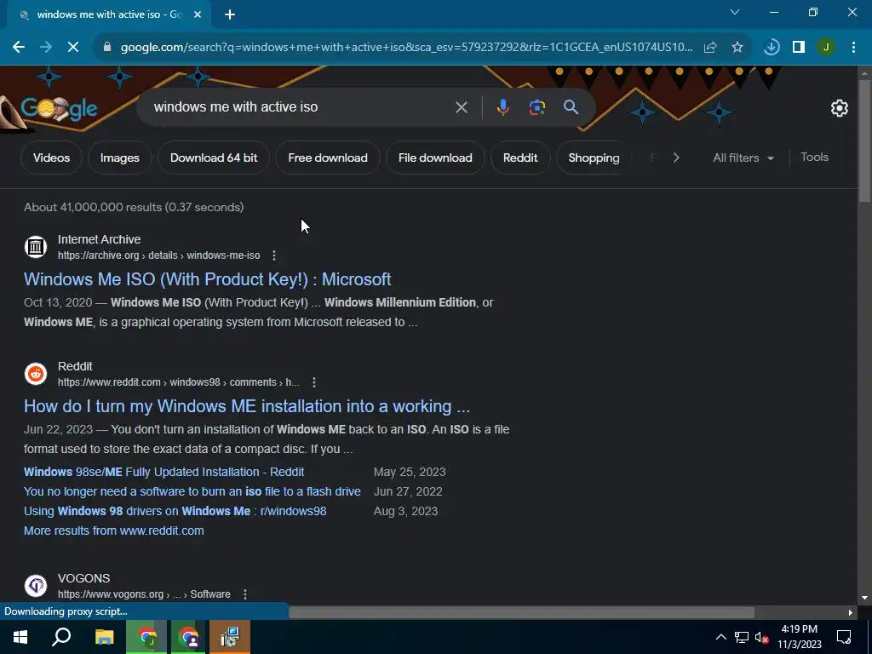
Task: Click the Reddit site favicon
Action: click(x=36, y=374)
